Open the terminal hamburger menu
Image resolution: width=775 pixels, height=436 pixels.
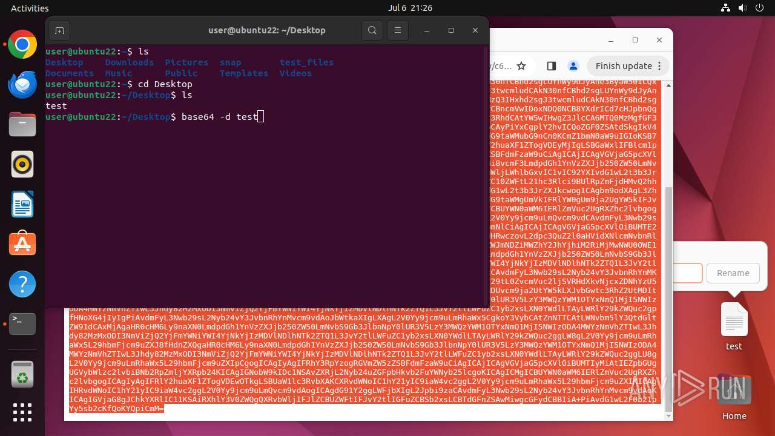(x=397, y=30)
